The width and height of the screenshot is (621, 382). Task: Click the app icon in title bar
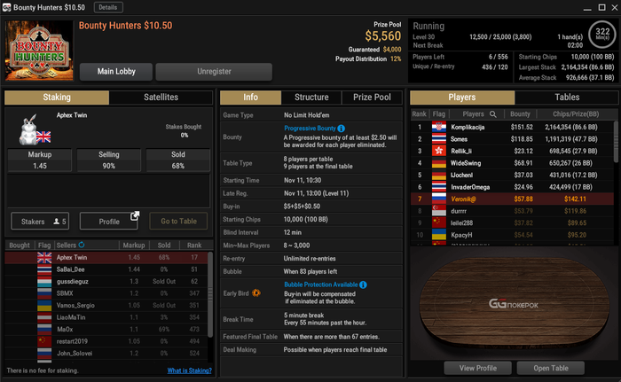click(7, 7)
